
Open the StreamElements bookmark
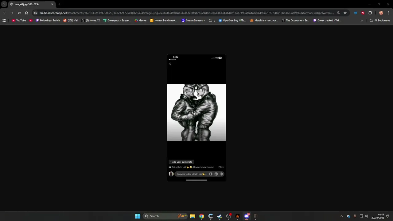(193, 21)
